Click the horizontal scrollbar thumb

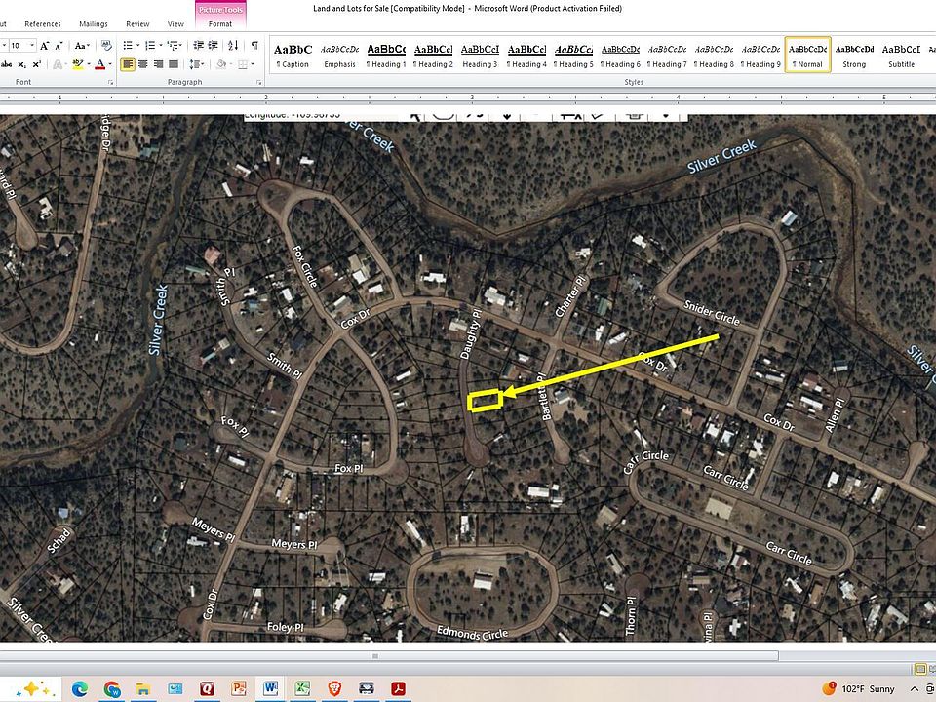[x=389, y=656]
